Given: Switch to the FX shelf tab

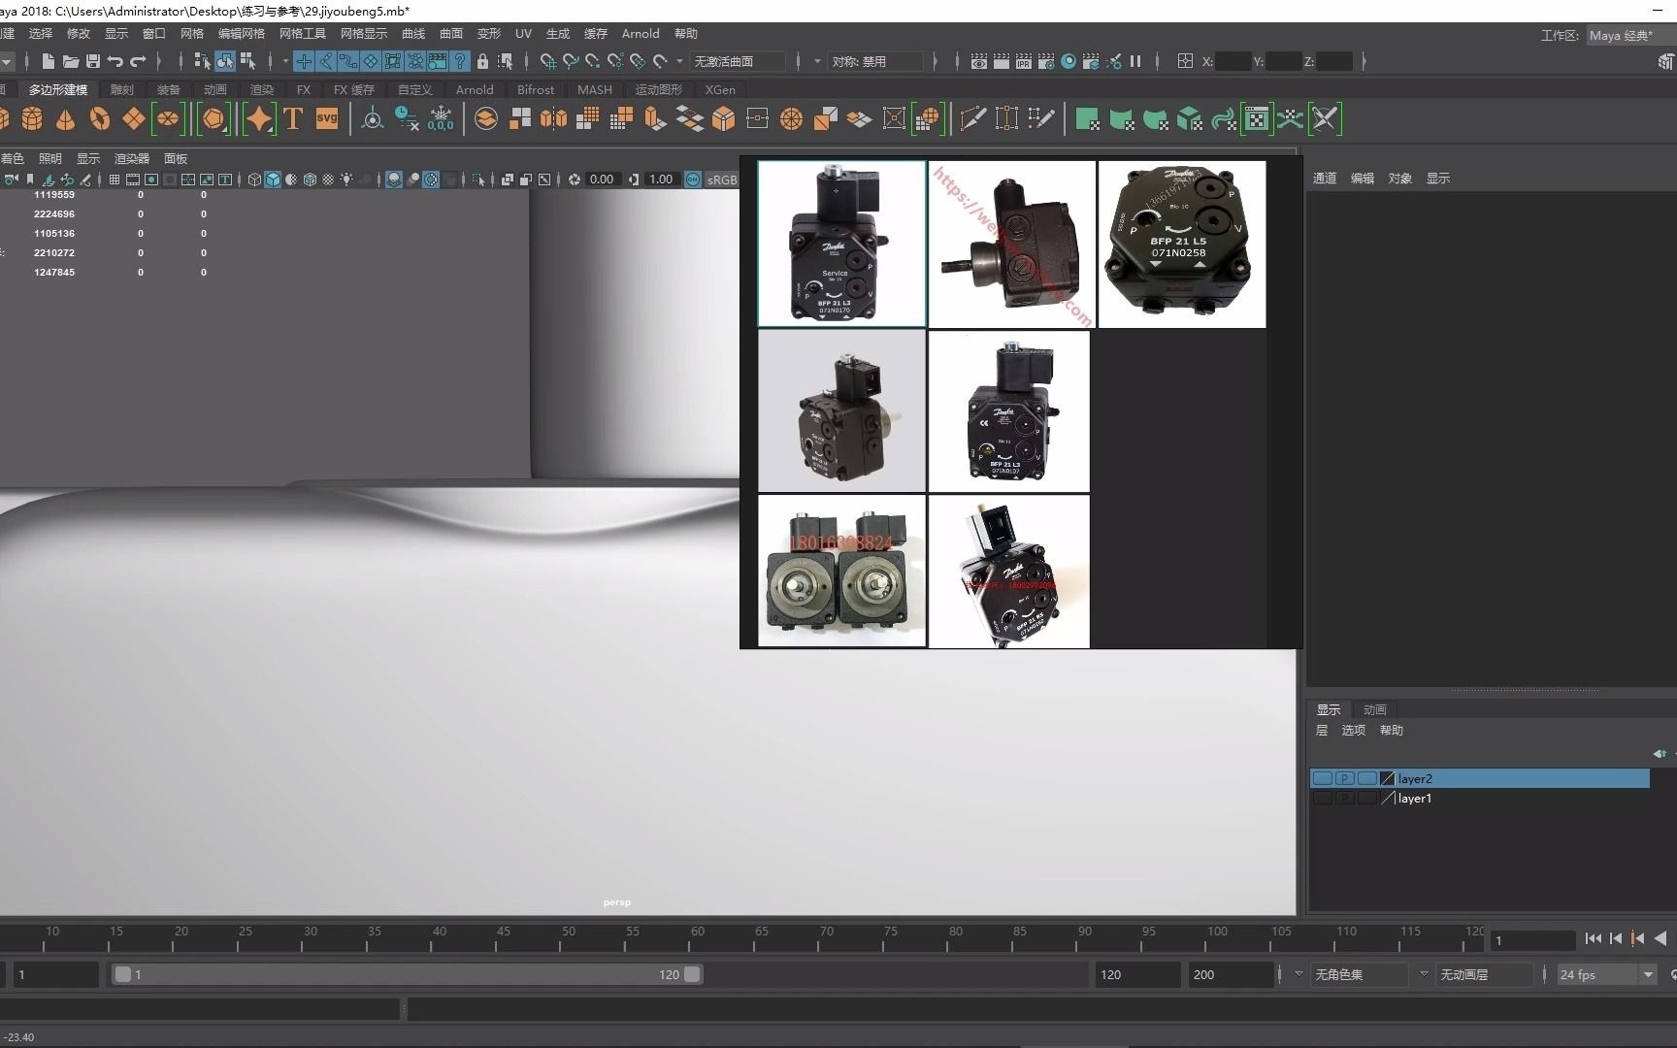Looking at the screenshot, I should (304, 89).
